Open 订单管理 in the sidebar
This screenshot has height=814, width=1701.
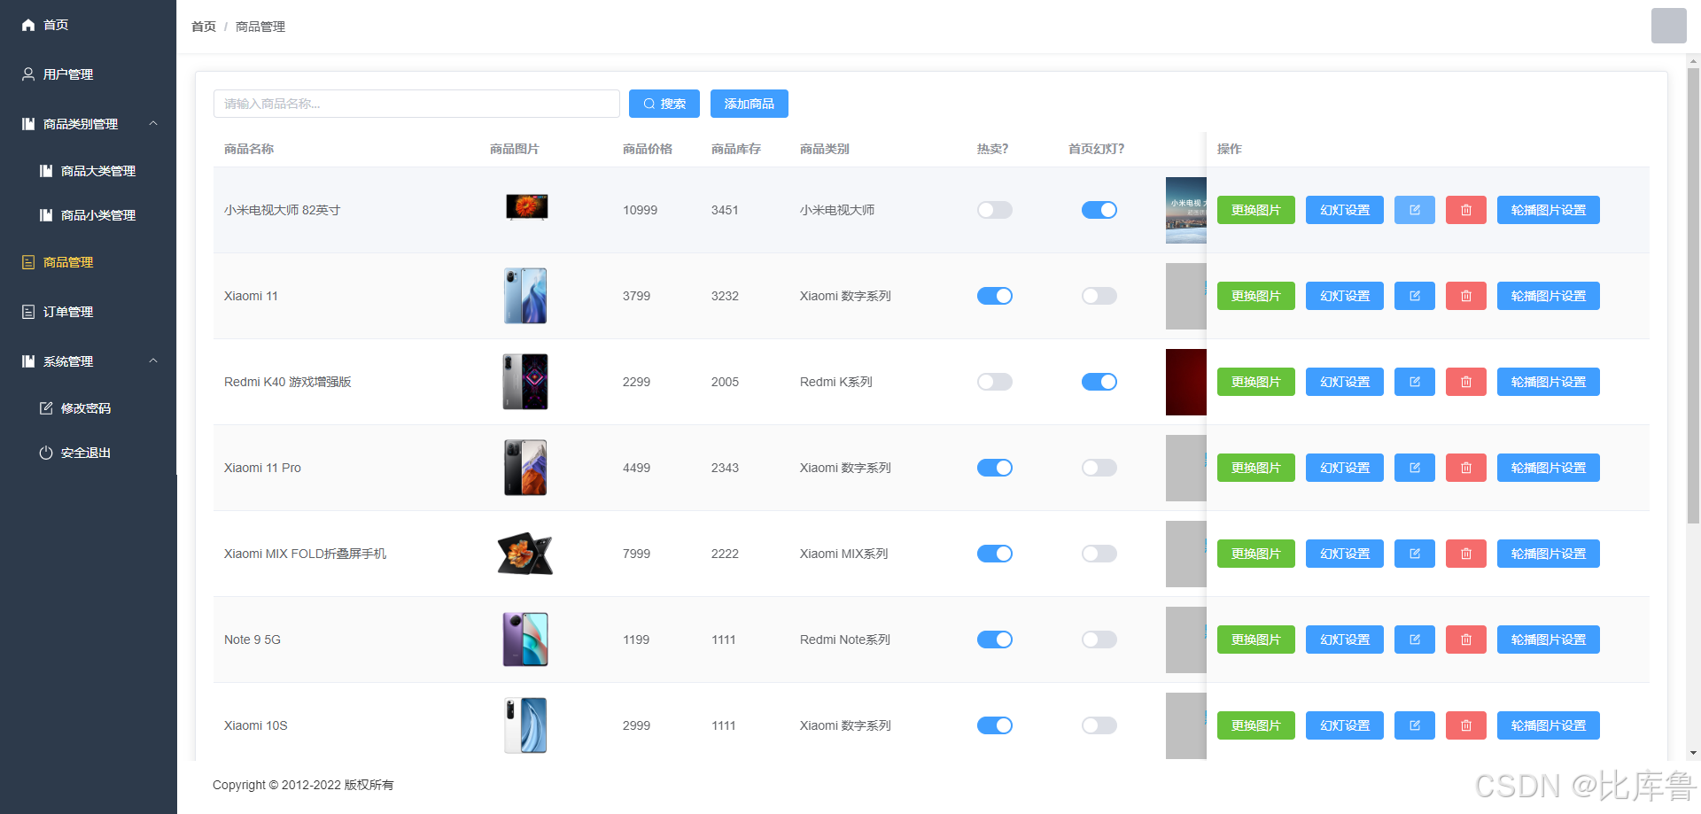tap(89, 312)
